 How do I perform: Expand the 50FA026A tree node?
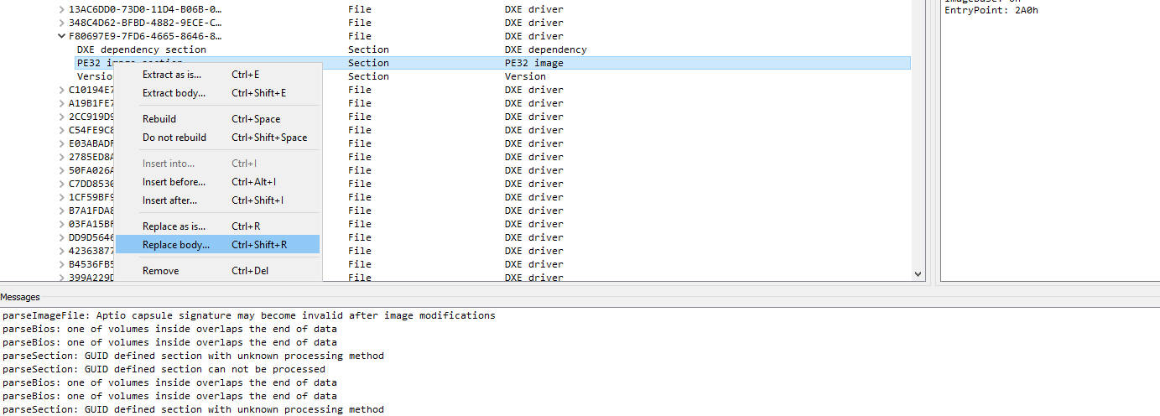click(x=62, y=170)
